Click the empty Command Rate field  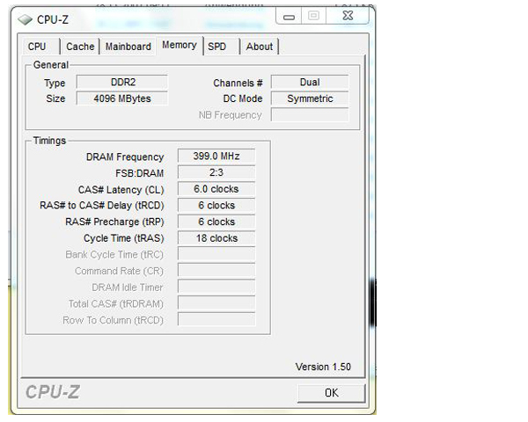pos(216,271)
